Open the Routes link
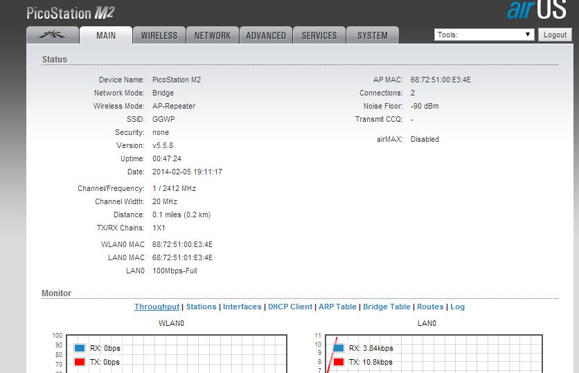579x373 pixels. [x=430, y=307]
